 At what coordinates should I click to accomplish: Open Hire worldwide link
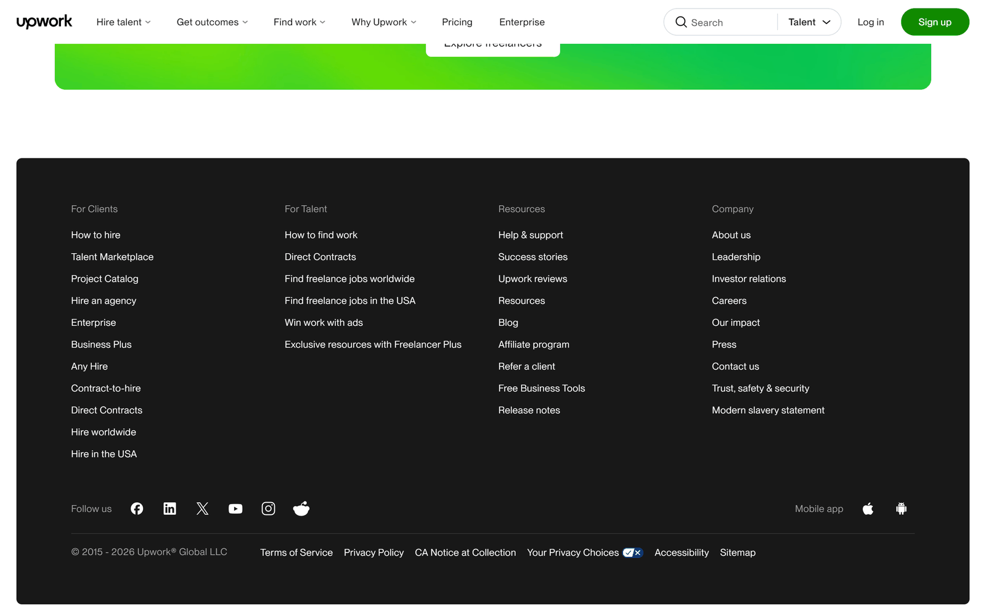[104, 432]
